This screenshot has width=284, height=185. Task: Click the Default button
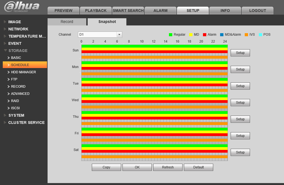pos(199,167)
